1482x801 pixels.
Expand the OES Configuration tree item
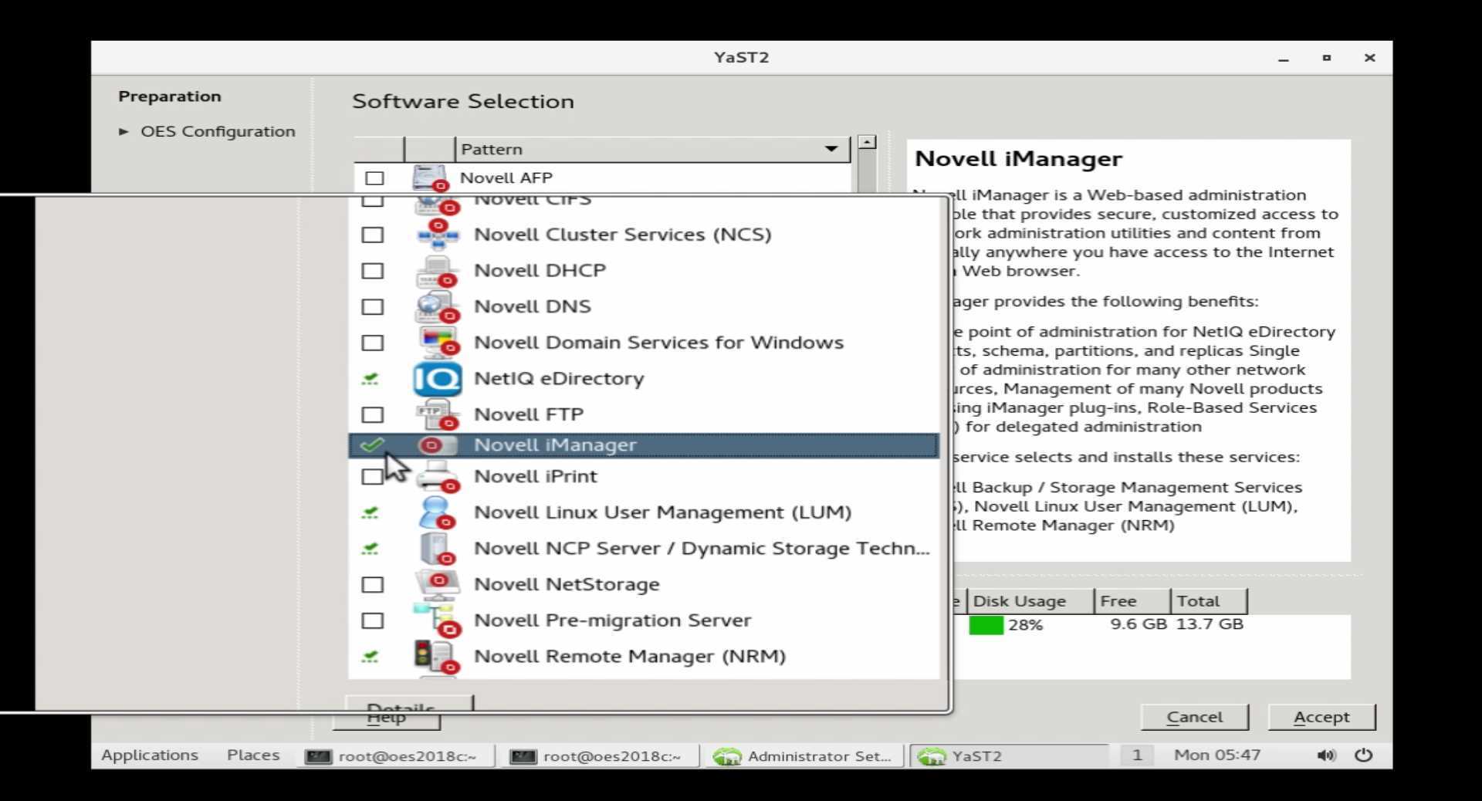(x=123, y=132)
